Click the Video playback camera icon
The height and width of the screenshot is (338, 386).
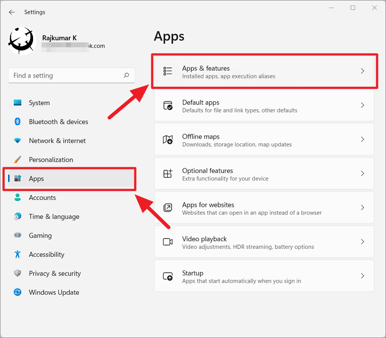(x=168, y=242)
